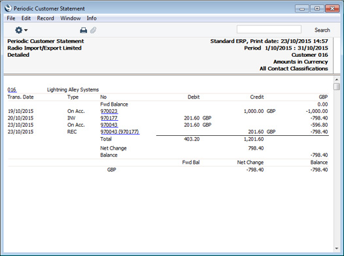Image resolution: width=344 pixels, height=256 pixels.
Task: Click the Fwd Balance row label
Action: (114, 104)
